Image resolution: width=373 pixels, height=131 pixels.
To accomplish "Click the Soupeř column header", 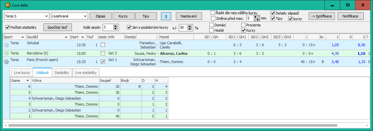I will [110, 80].
